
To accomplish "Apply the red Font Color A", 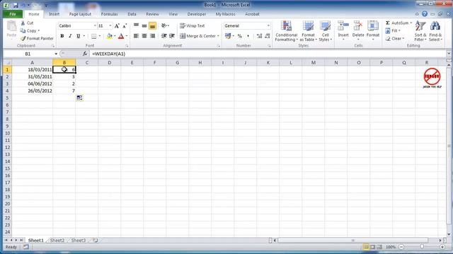I will [x=121, y=36].
